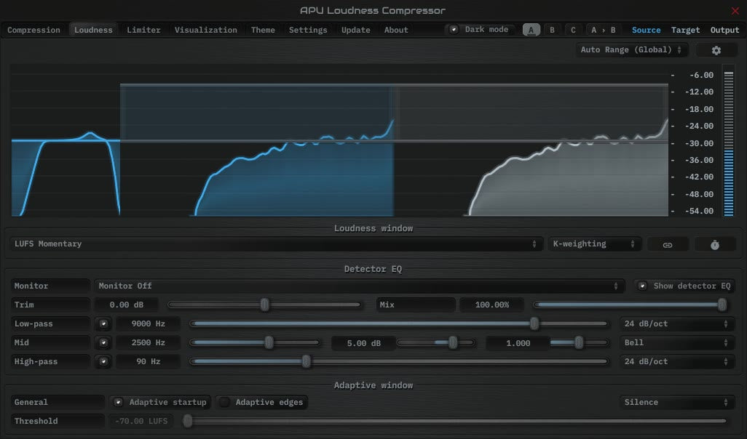Open the K-weighting dropdown

594,244
